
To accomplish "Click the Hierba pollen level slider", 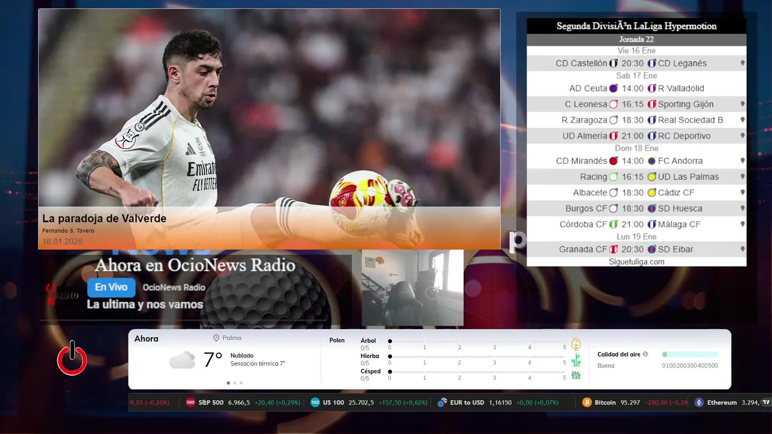I will pos(477,357).
